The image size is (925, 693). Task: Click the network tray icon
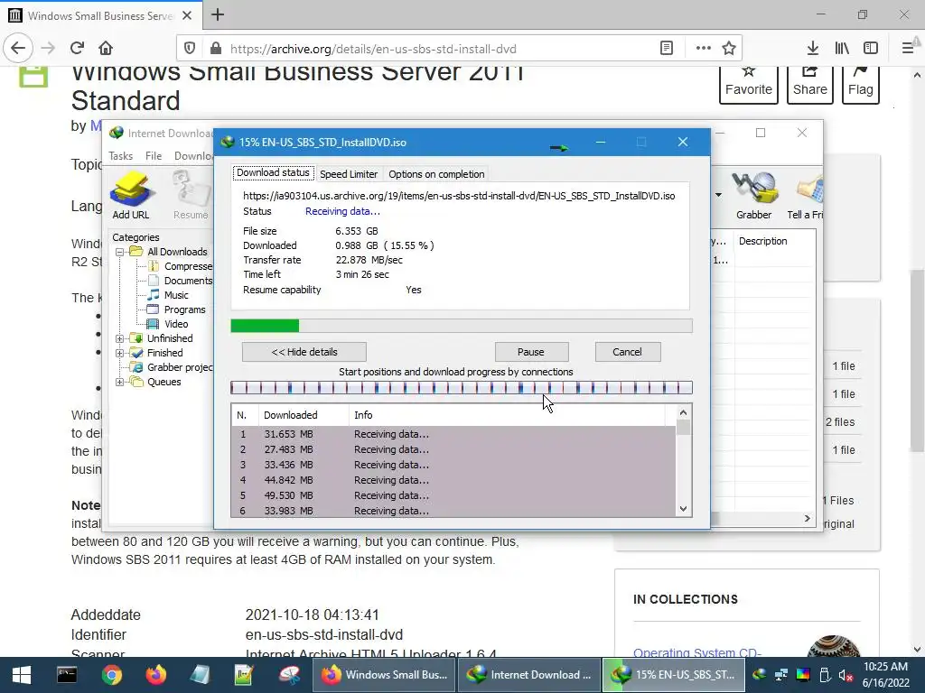point(781,675)
